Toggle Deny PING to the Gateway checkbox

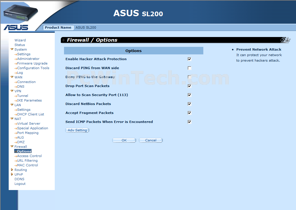click(x=189, y=77)
